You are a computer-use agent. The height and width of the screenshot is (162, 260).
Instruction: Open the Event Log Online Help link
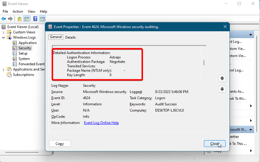pos(101,123)
